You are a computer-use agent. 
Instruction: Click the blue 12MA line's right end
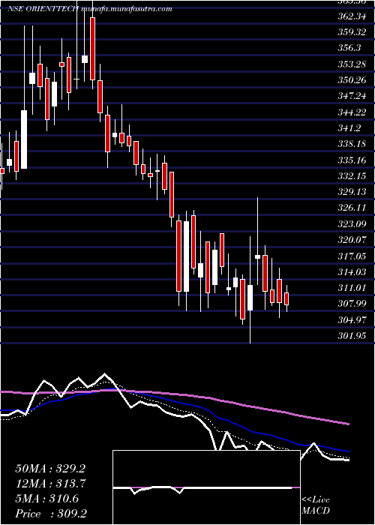click(348, 451)
